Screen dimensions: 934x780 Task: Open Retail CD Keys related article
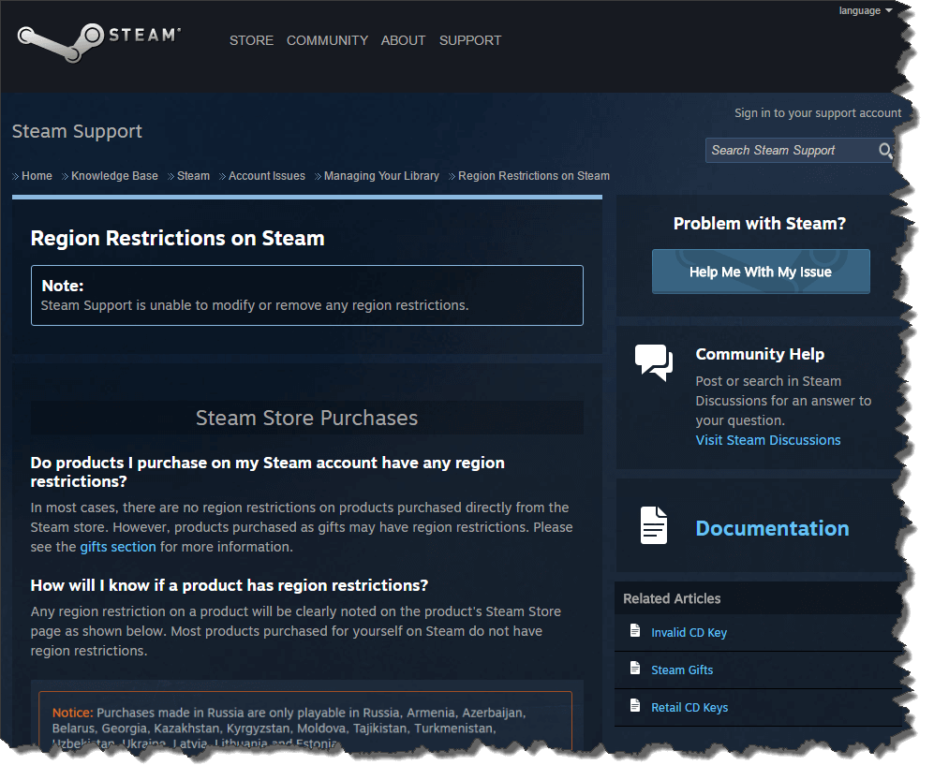coord(689,707)
